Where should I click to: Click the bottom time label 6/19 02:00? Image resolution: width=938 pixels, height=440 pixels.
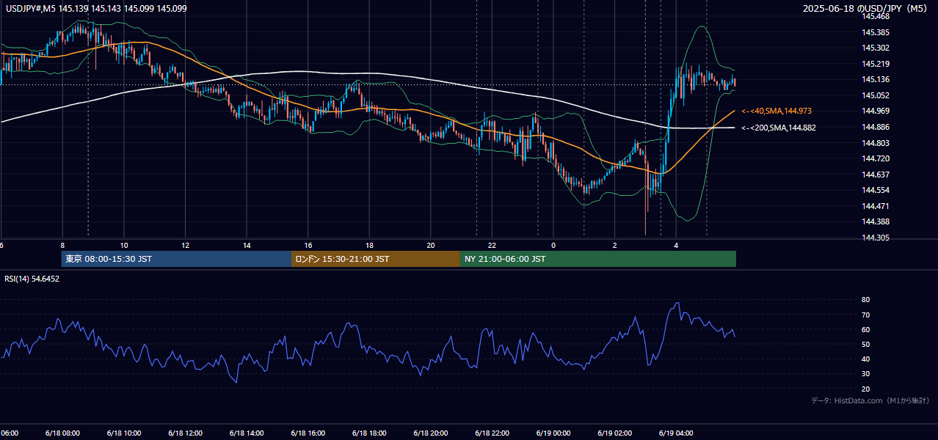tap(614, 433)
